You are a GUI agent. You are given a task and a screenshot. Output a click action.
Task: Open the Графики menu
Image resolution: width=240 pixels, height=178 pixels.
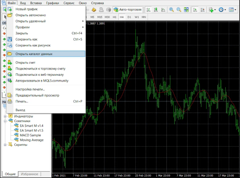pyautogui.click(x=52, y=3)
